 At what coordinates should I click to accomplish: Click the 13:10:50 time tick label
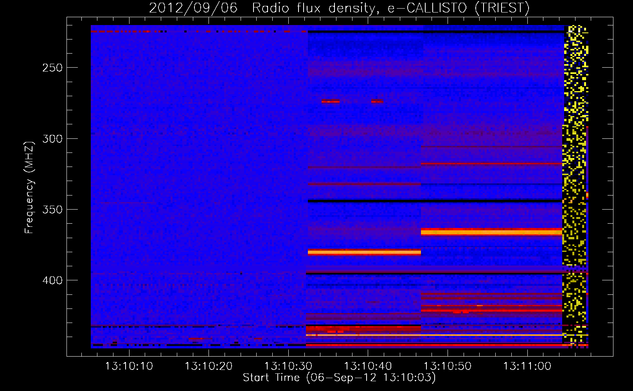[448, 366]
